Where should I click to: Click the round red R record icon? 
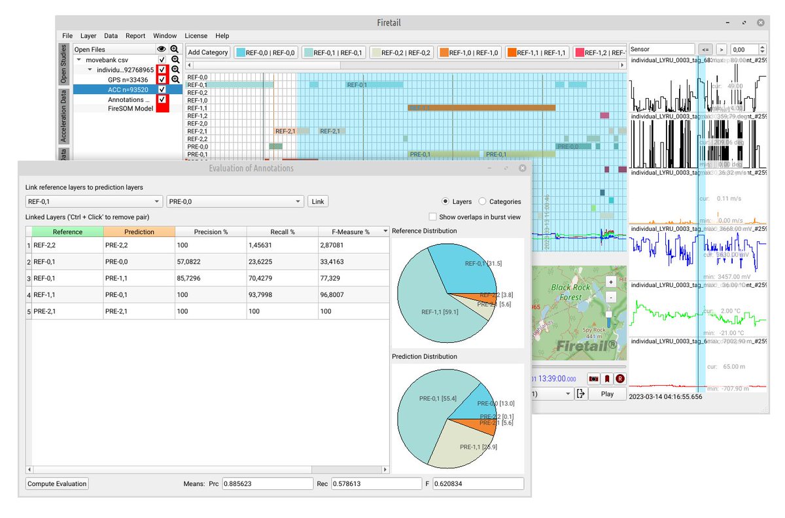point(619,378)
